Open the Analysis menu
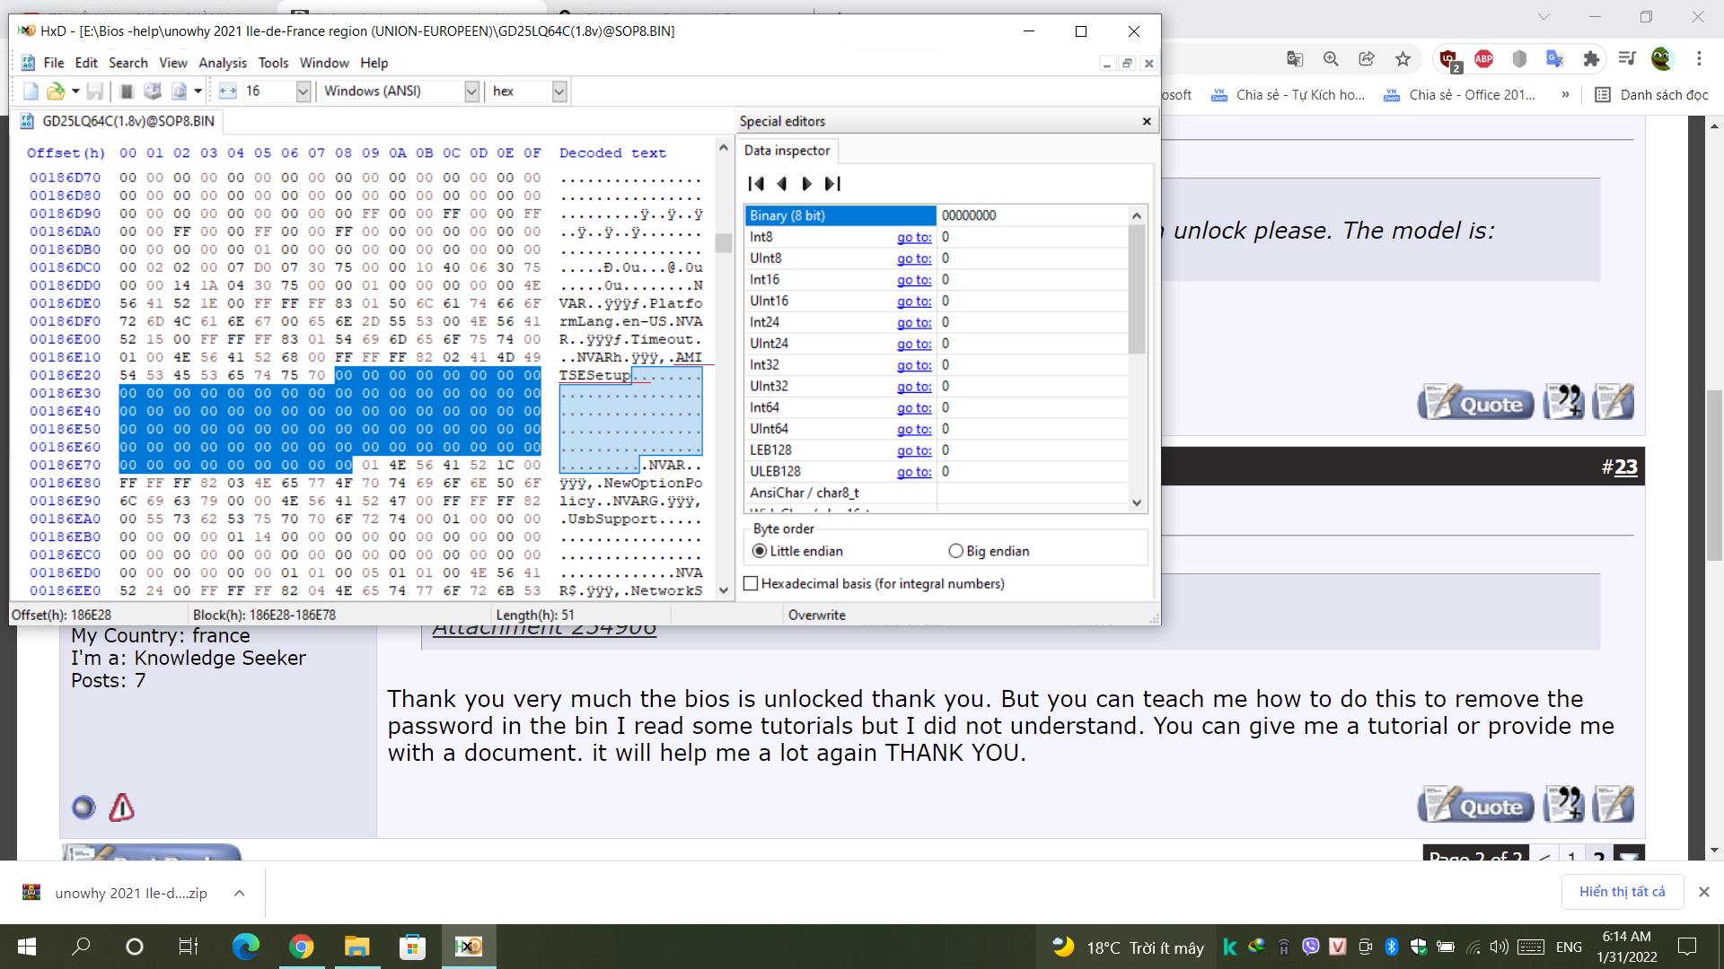 (x=222, y=63)
